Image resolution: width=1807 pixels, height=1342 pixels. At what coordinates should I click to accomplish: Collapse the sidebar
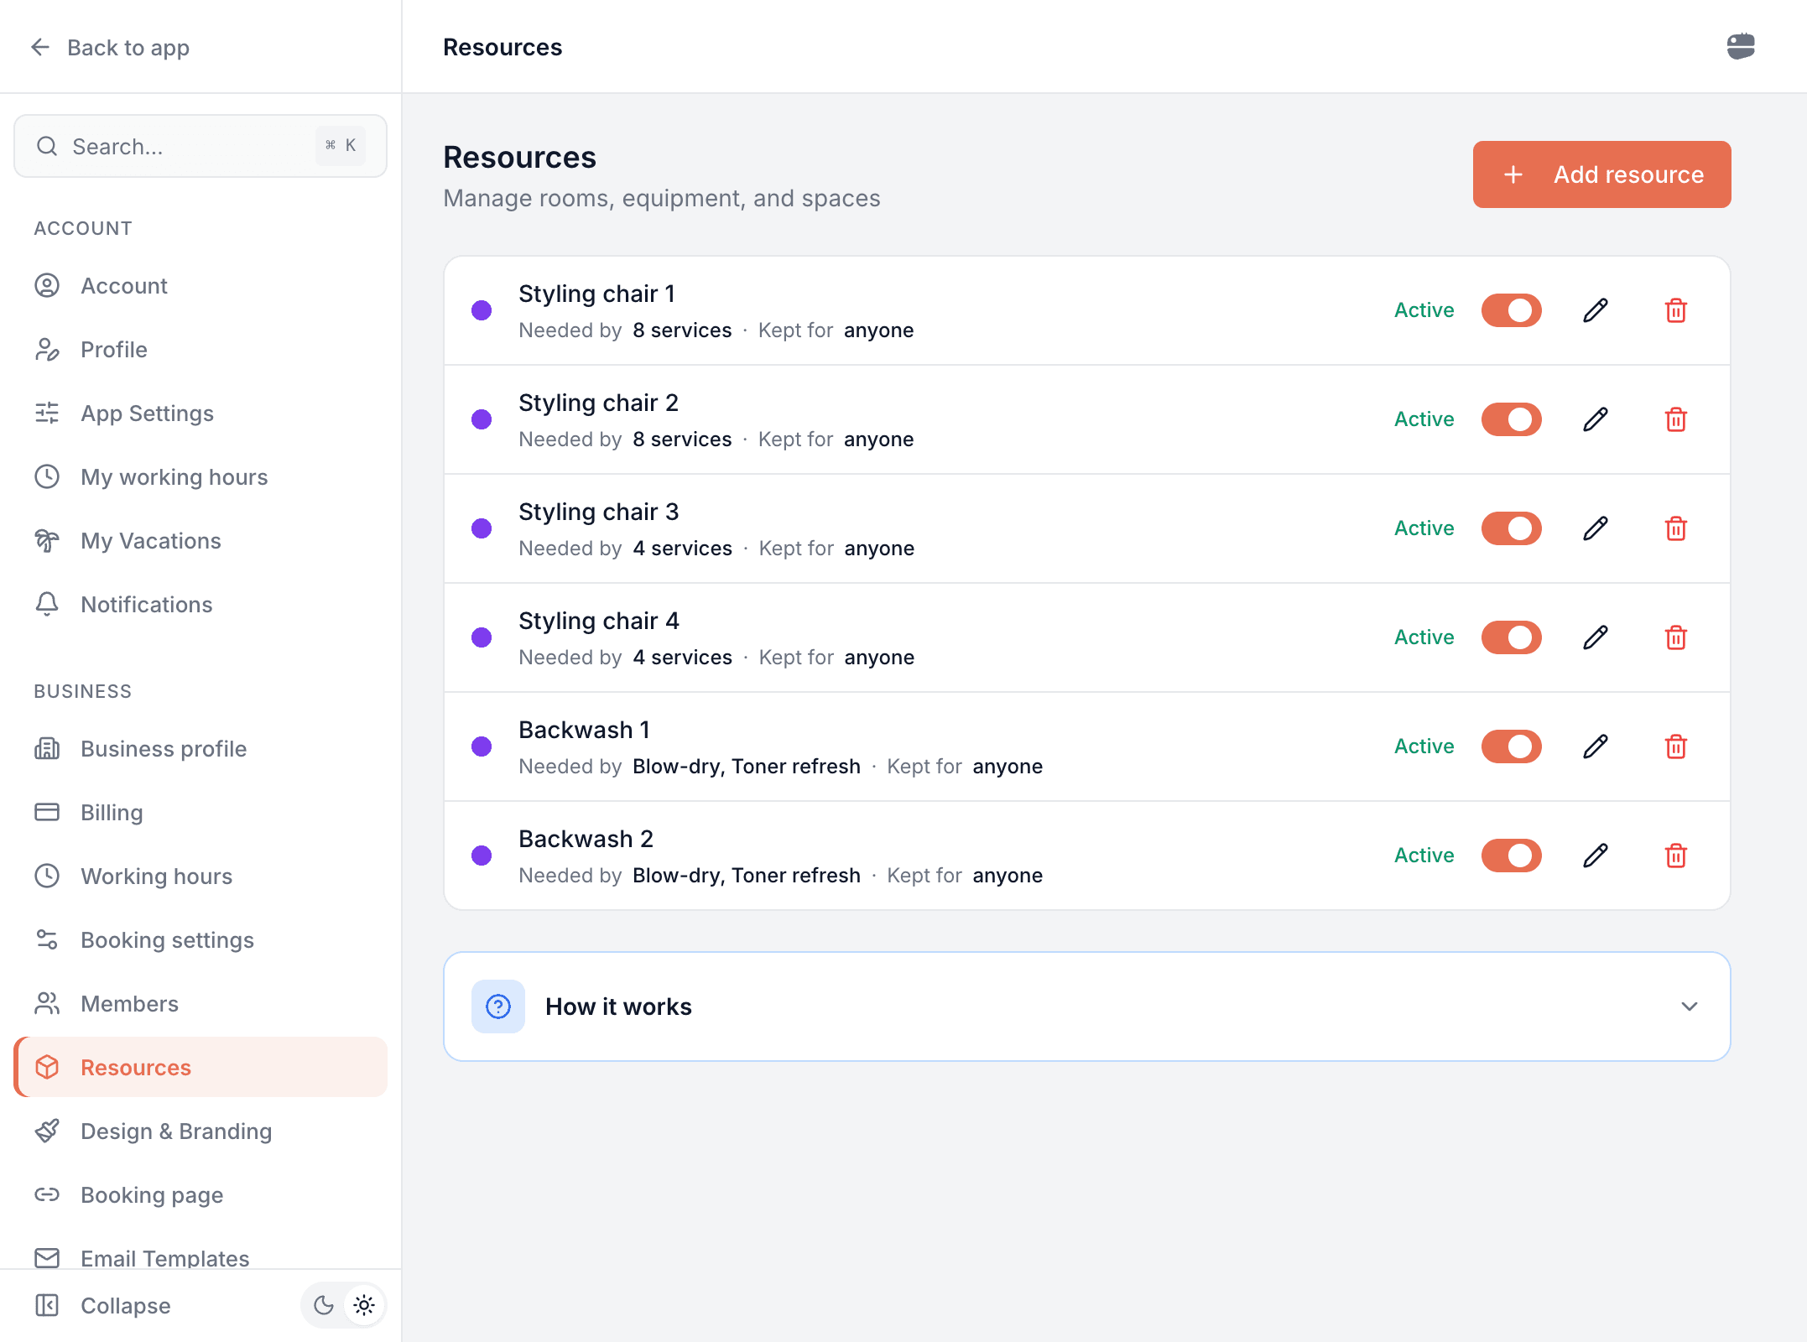(102, 1305)
